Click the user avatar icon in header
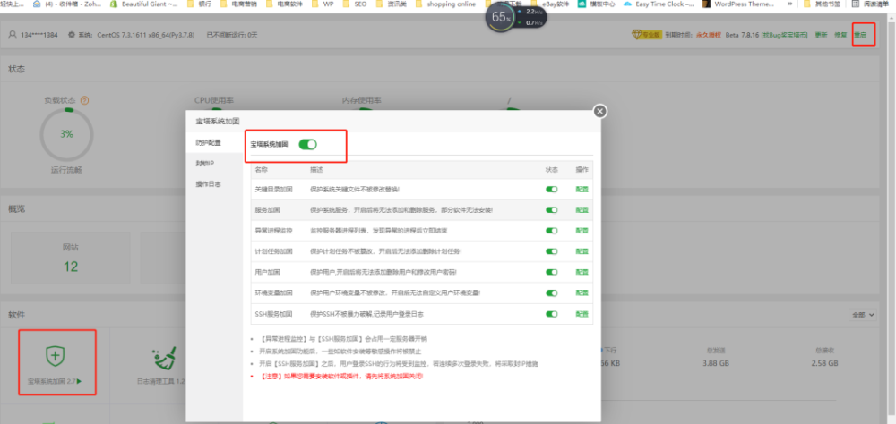The width and height of the screenshot is (896, 424). [13, 35]
